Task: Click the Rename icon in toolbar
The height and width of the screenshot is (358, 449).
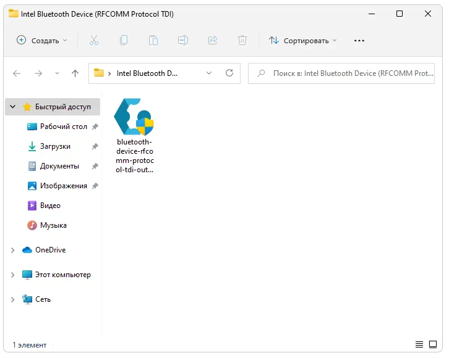Action: pos(183,40)
